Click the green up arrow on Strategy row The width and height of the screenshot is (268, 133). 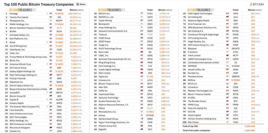point(47,14)
